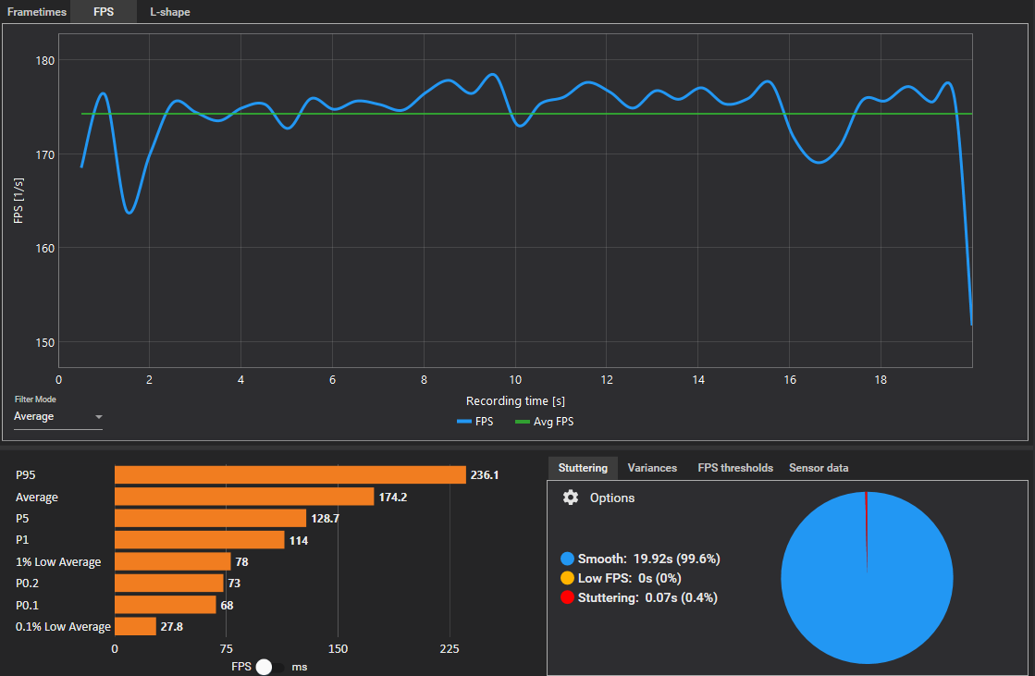Click the 'ms' label beside the switch

(x=300, y=667)
